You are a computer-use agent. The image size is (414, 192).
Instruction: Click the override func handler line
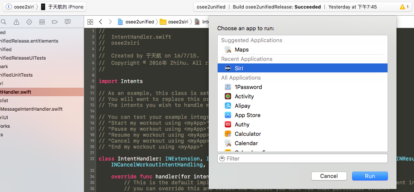pyautogui.click(x=160, y=176)
